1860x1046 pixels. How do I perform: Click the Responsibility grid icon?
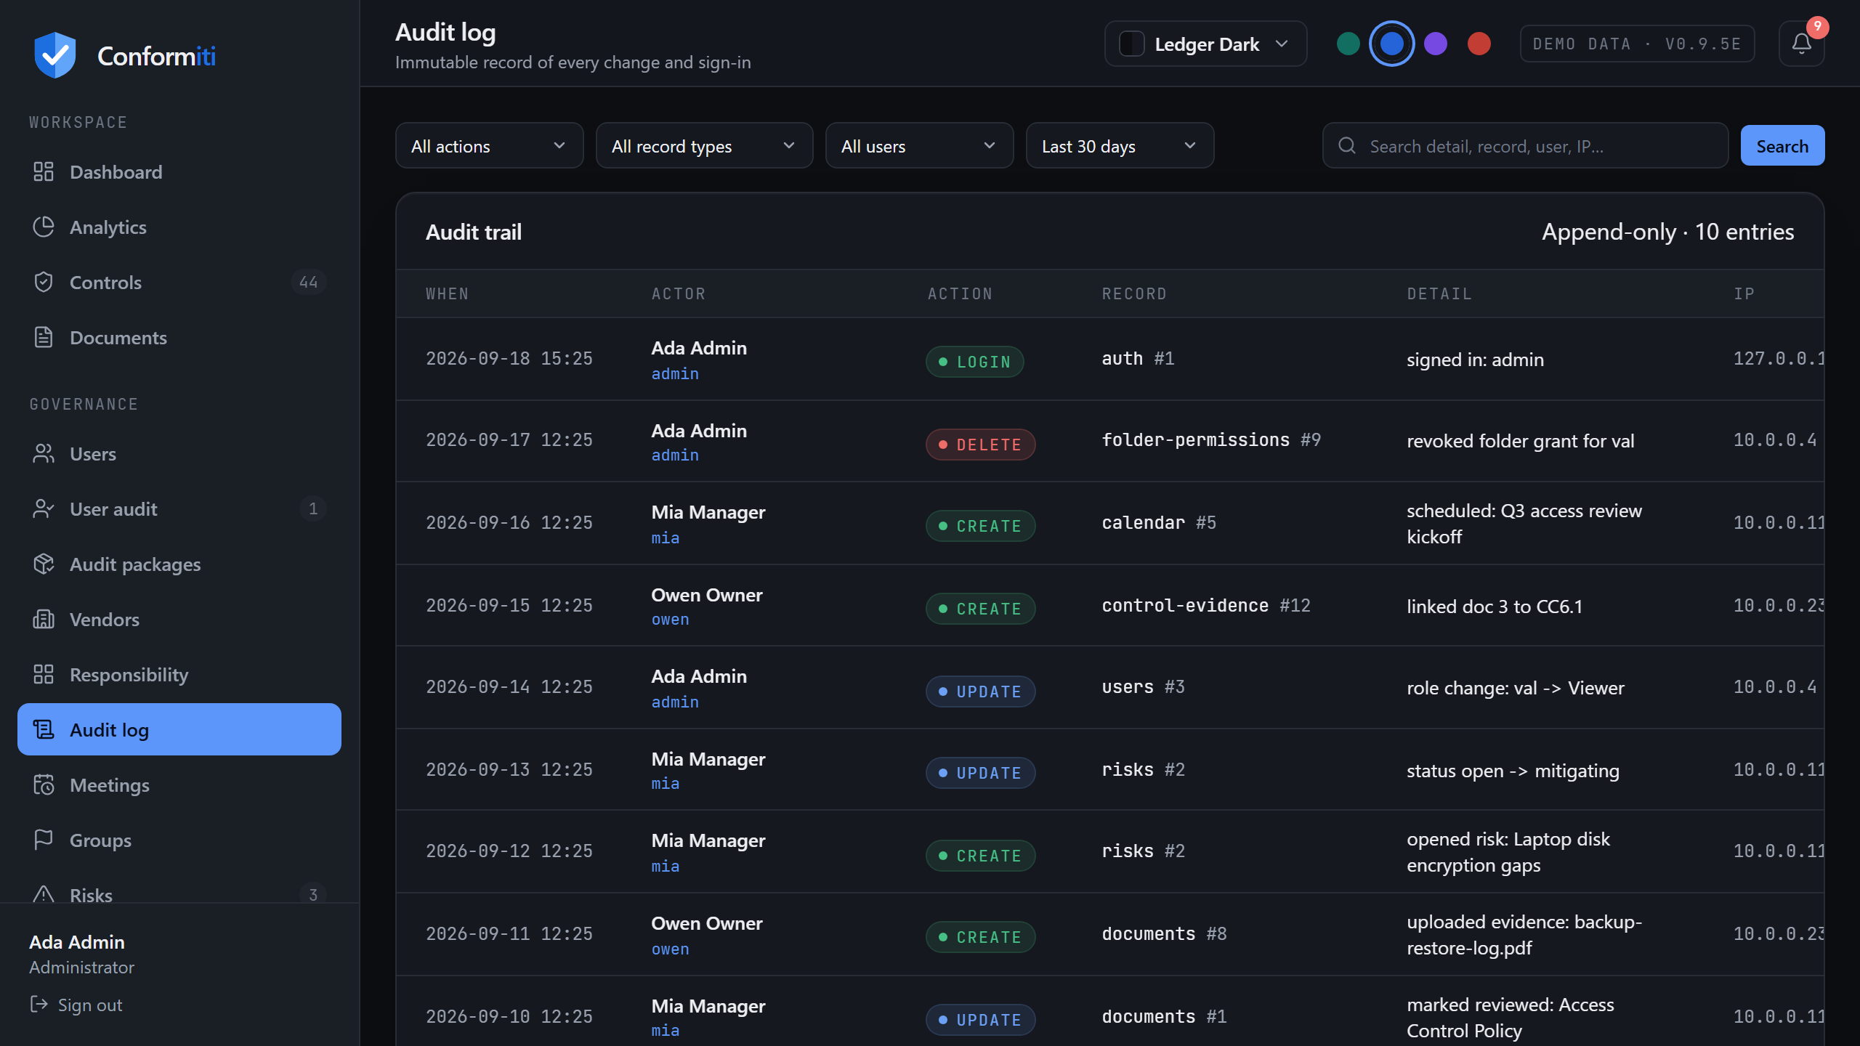pos(44,674)
